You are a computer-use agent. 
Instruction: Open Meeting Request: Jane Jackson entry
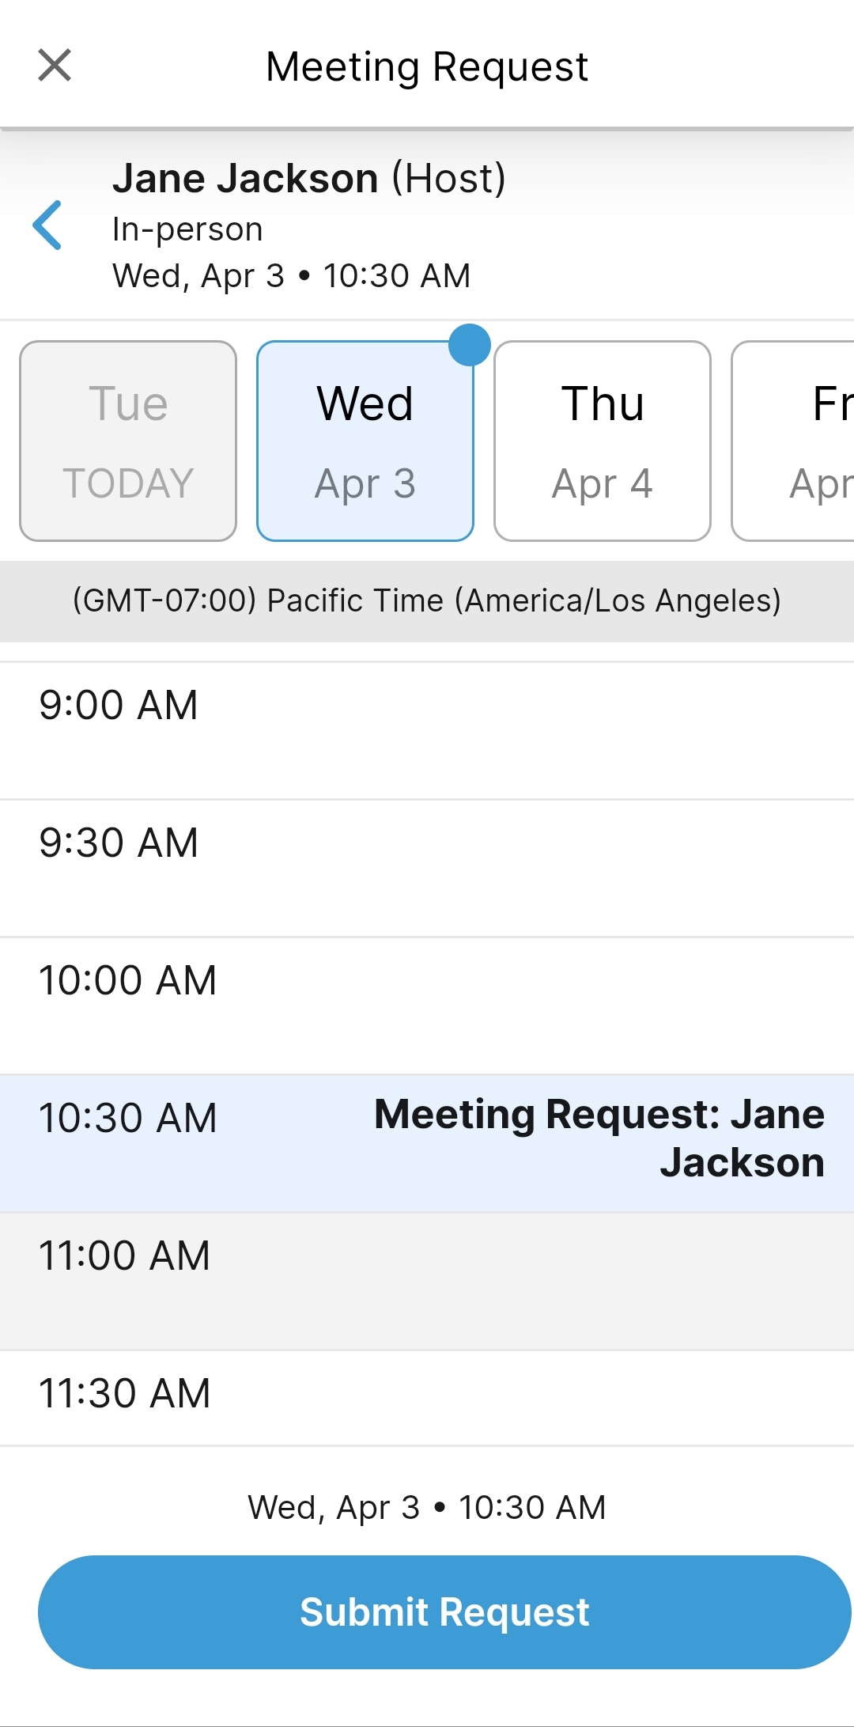(599, 1138)
